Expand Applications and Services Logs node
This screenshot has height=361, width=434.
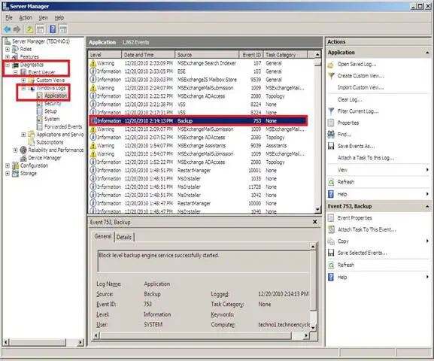pos(23,135)
